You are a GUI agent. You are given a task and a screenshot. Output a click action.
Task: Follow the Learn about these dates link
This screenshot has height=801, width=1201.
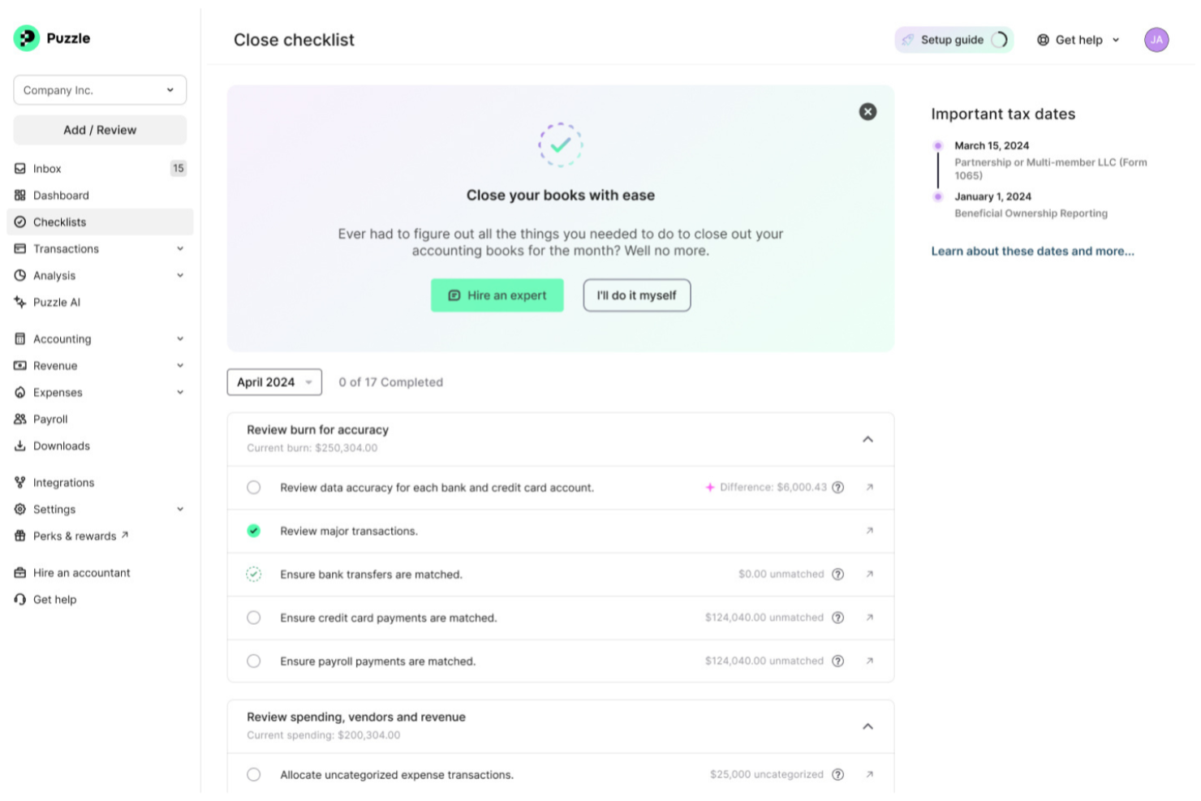1032,251
